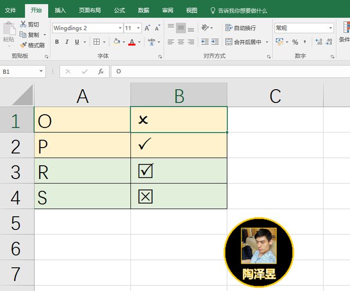Select cell B3 with the checked box
350x291 pixels.
pos(179,170)
